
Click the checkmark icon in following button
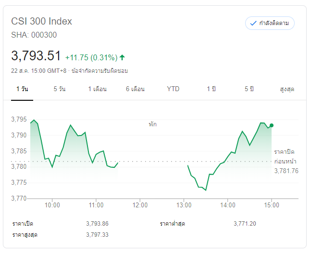(253, 23)
